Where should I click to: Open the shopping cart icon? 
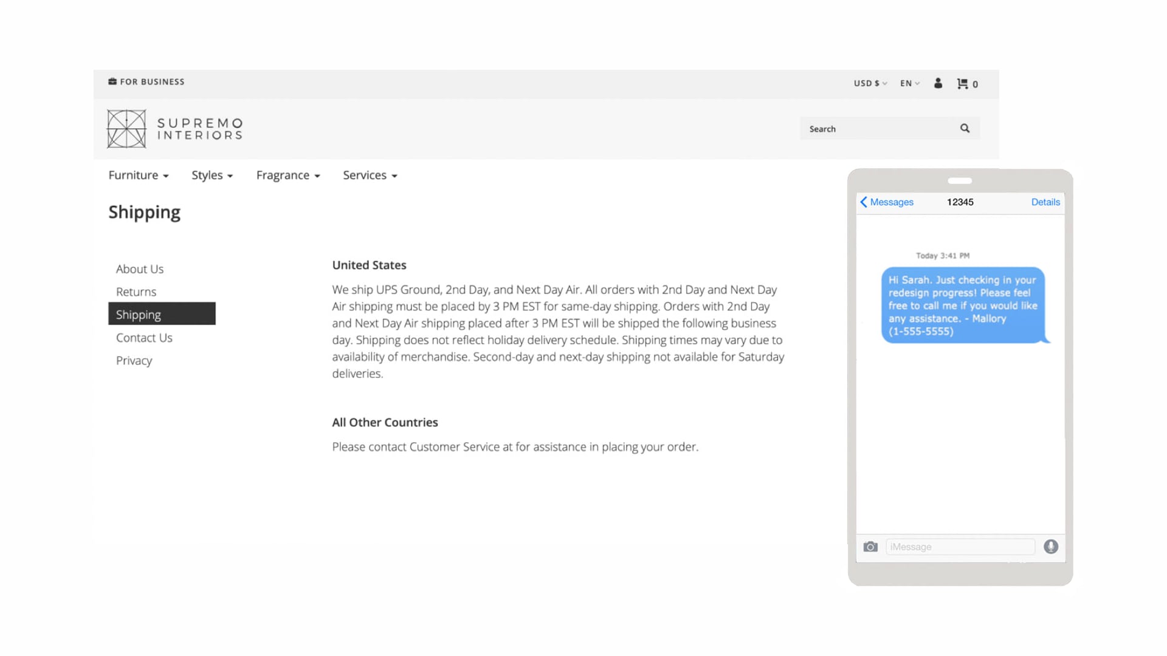point(963,84)
